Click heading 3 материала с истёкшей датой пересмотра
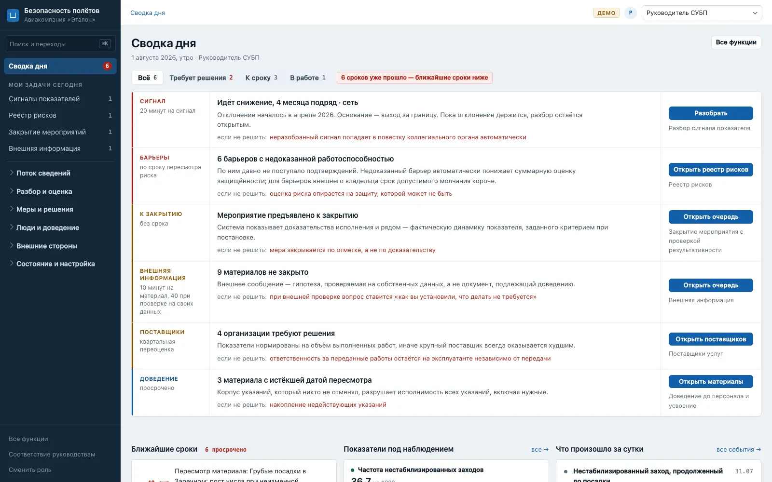 point(294,380)
